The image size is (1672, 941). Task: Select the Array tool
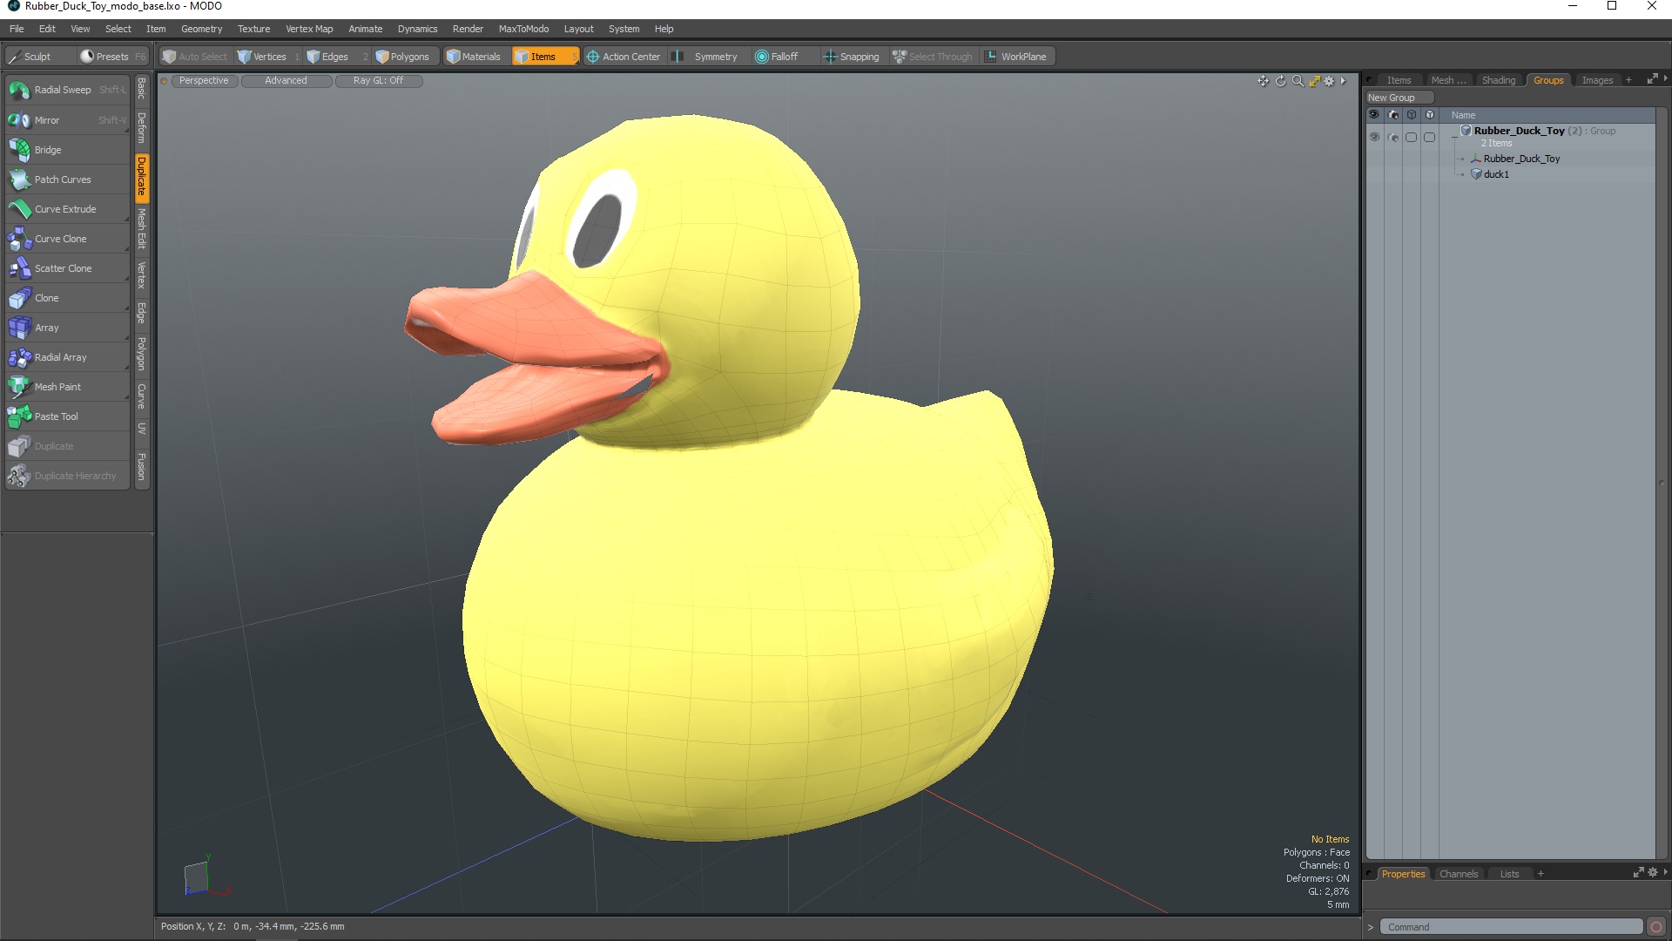click(46, 327)
